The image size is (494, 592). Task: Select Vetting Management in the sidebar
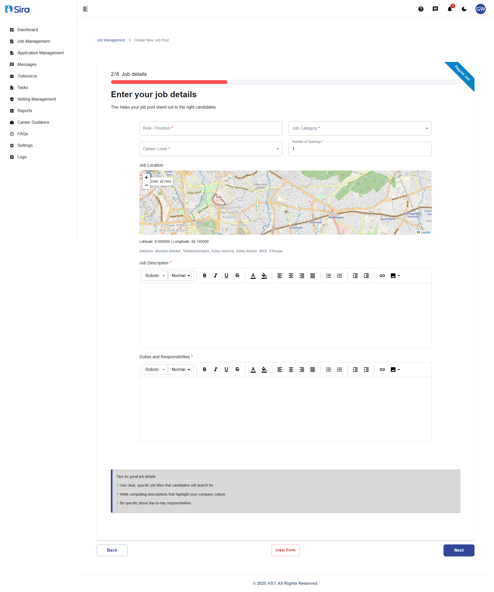(x=36, y=99)
